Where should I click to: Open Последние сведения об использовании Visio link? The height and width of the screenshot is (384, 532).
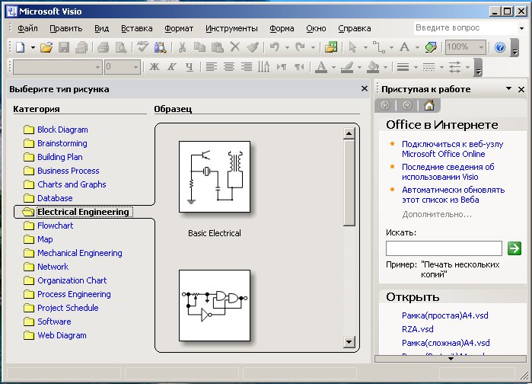click(x=448, y=171)
